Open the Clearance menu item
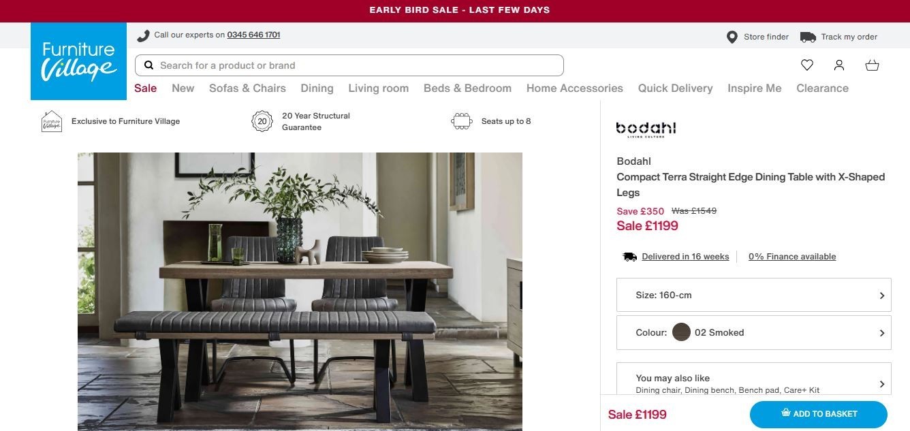 tap(822, 88)
